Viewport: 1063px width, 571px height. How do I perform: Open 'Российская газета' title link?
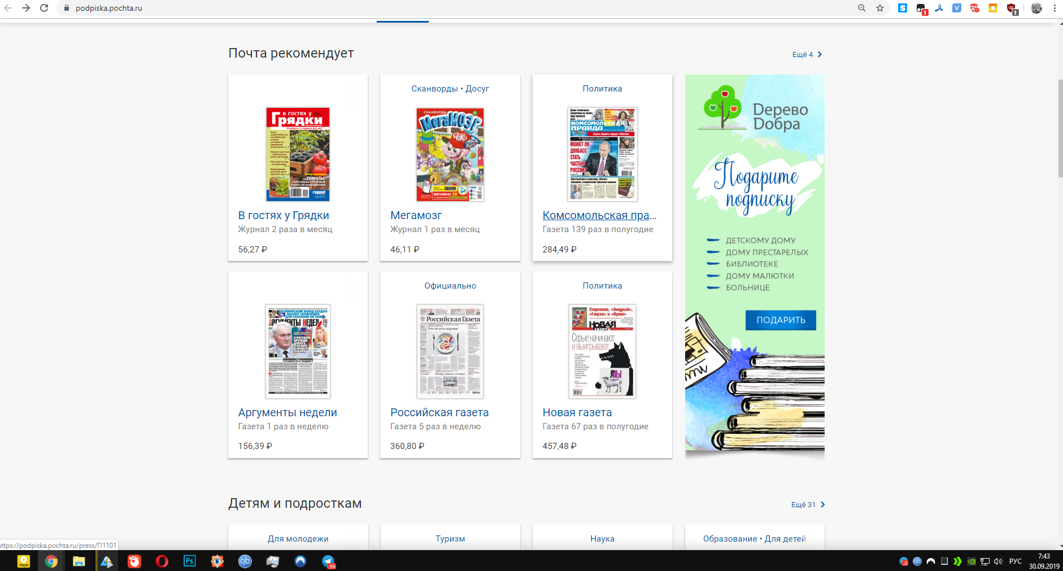439,412
